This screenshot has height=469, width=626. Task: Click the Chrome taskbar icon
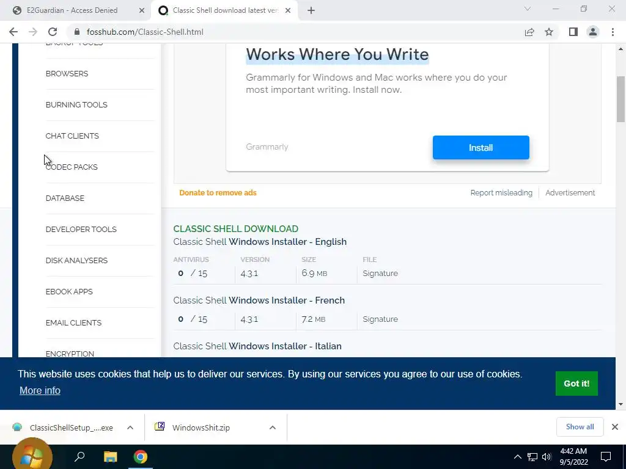[x=140, y=457]
